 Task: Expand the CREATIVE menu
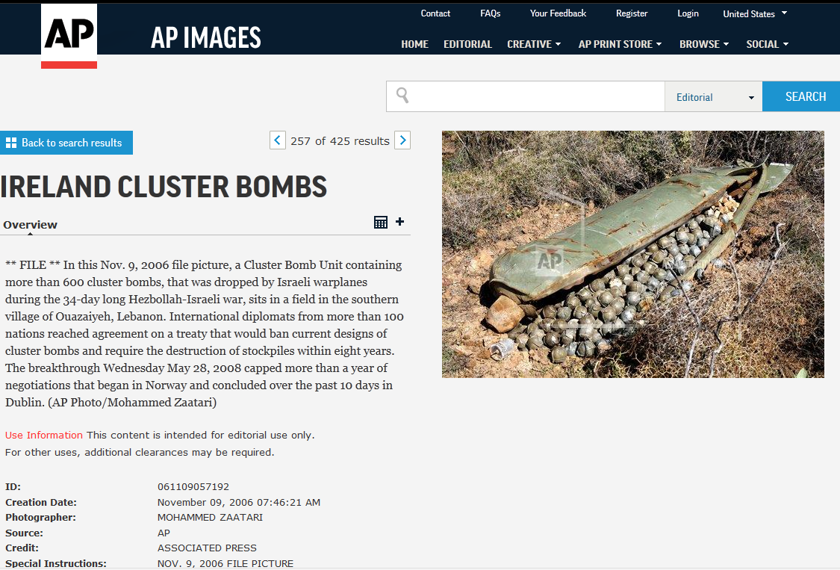click(x=534, y=44)
